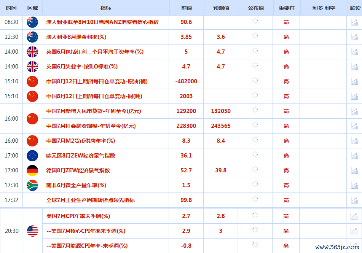Screen dimensions: 362x253
Task: Open chart icon for 中国7月M2货币供应年率 row
Action: pos(354,141)
